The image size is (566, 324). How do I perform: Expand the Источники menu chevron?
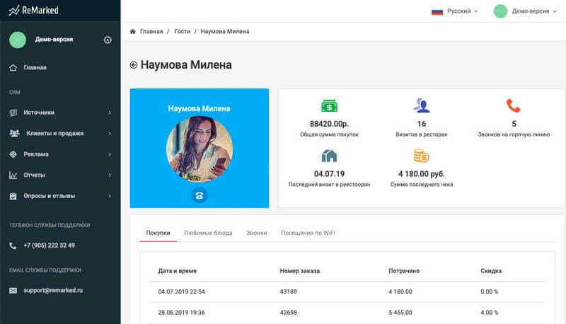pos(110,112)
